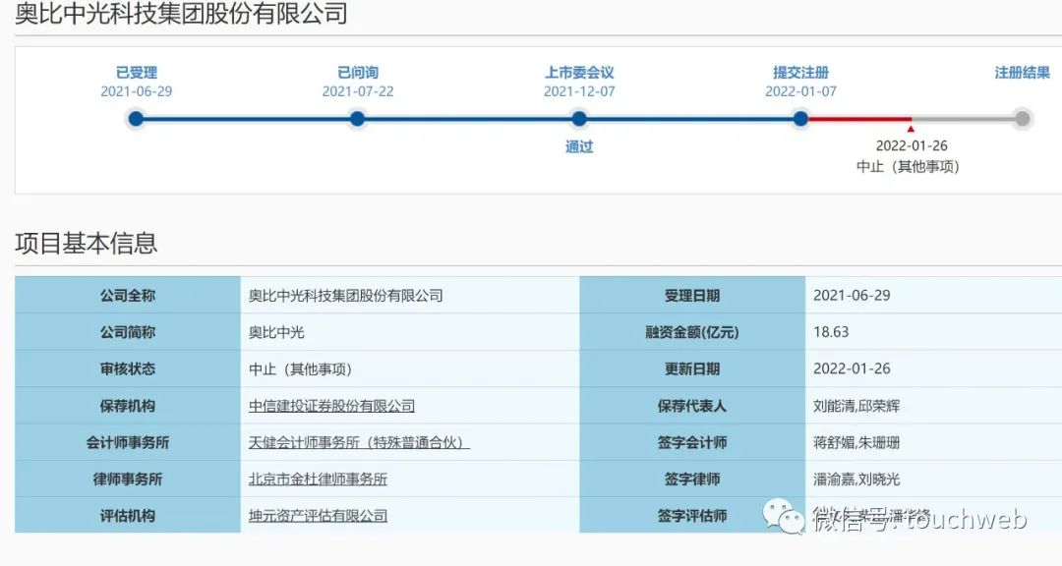
Task: Open 中信建投证券股份有限公司 sponsor link
Action: point(332,406)
